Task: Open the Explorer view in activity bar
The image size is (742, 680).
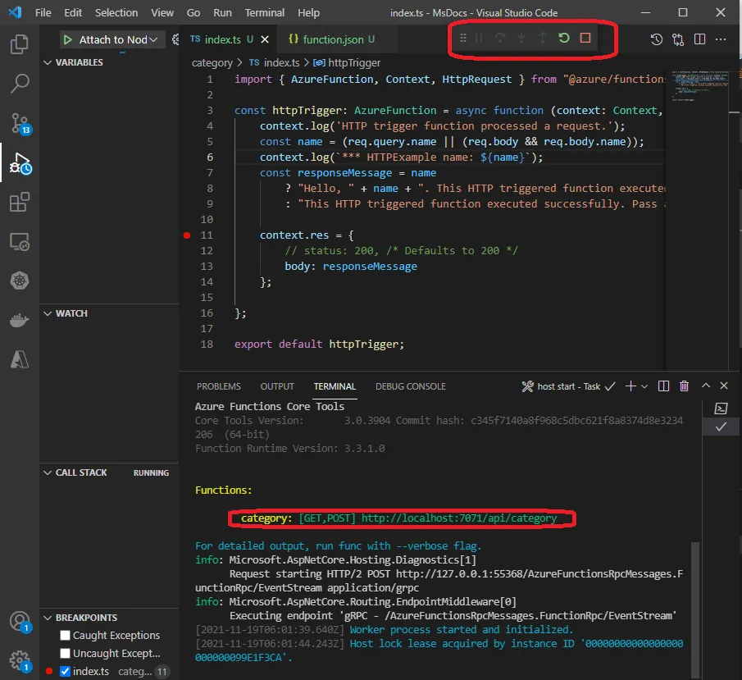Action: (20, 43)
